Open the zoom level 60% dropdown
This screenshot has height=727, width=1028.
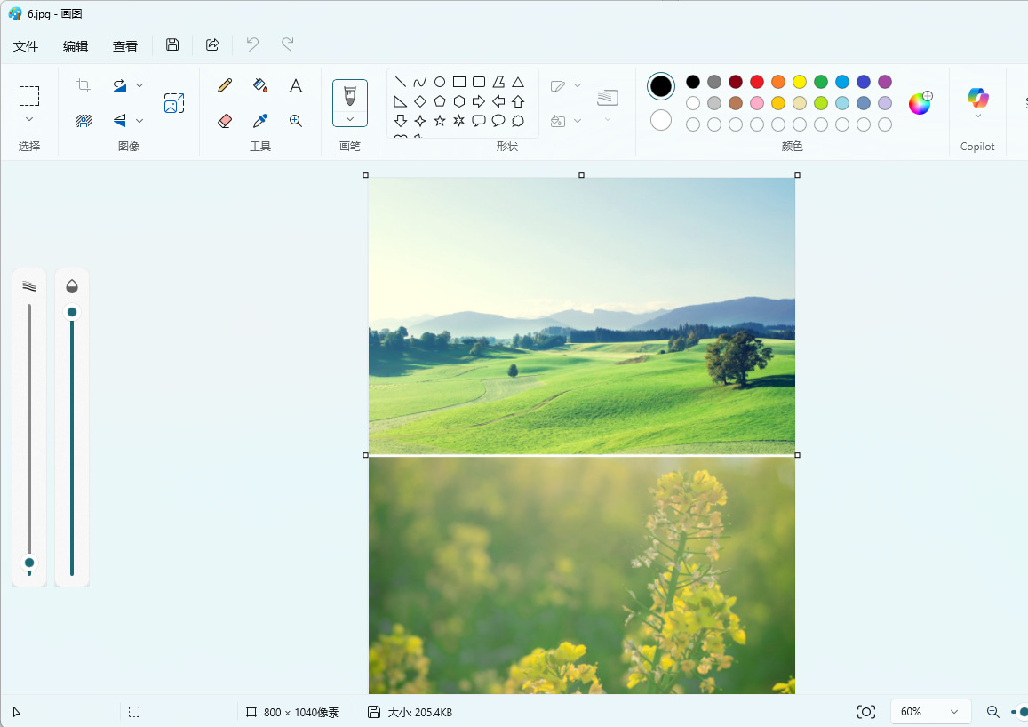tap(929, 712)
